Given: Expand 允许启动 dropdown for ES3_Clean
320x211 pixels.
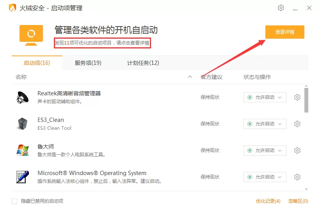Looking at the screenshot, I should point(265,124).
